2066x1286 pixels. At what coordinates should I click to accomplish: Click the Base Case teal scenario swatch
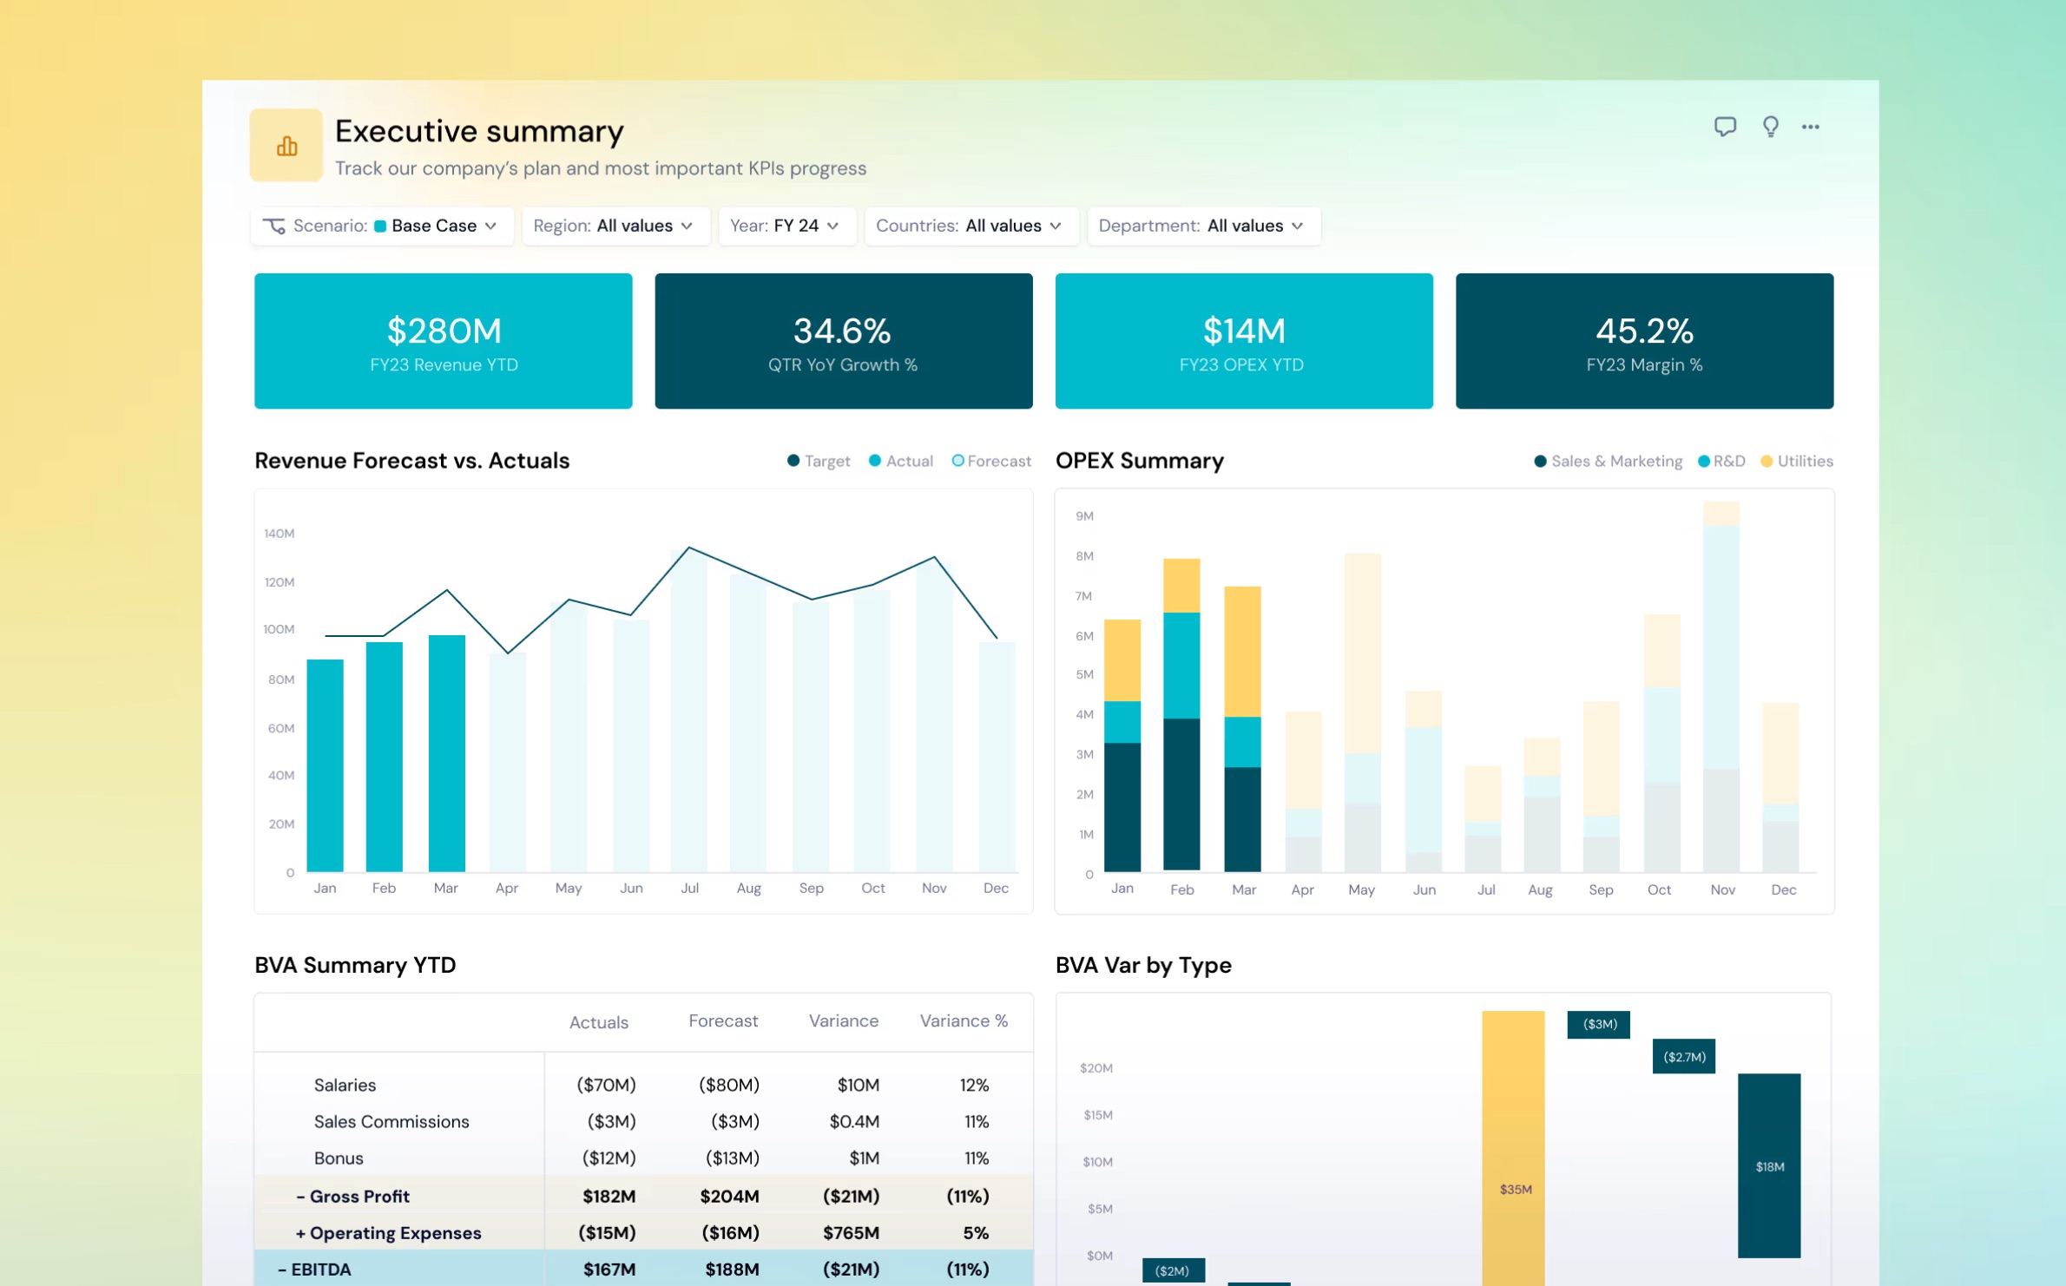[x=380, y=226]
